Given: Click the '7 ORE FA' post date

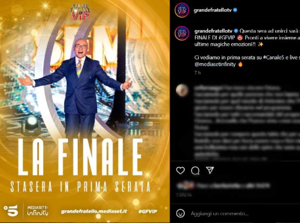Looking at the screenshot, I should [x=184, y=195].
